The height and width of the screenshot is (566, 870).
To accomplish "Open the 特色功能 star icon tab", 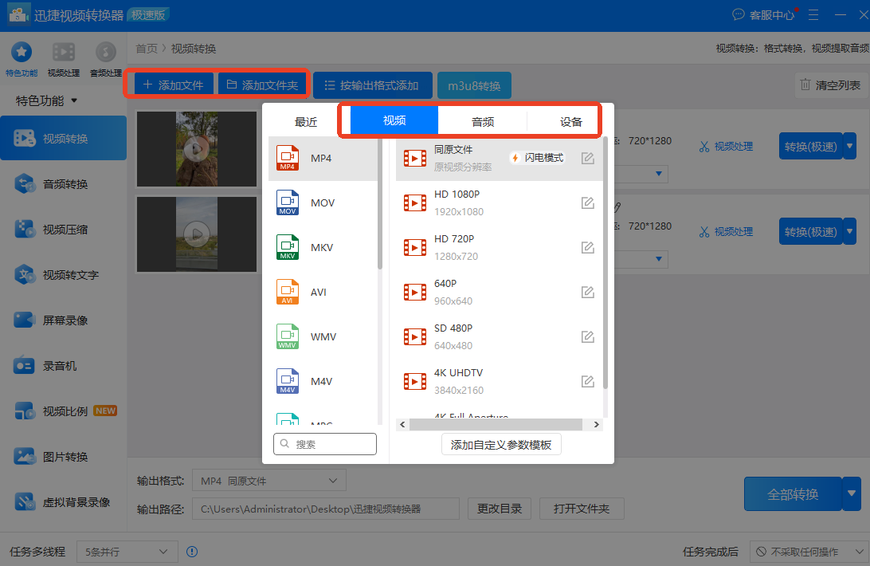I will 22,58.
